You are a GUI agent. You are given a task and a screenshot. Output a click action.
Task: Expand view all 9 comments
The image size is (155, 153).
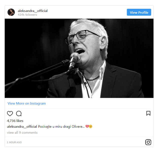pyautogui.click(x=22, y=133)
